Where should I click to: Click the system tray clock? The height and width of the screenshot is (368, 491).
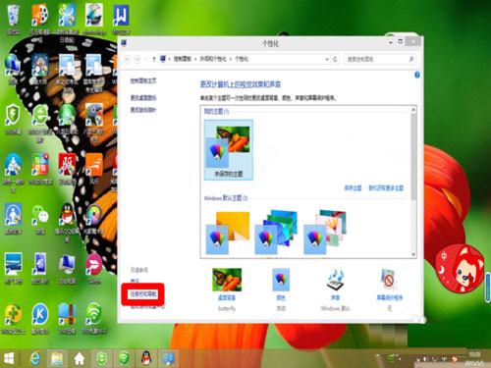click(474, 359)
